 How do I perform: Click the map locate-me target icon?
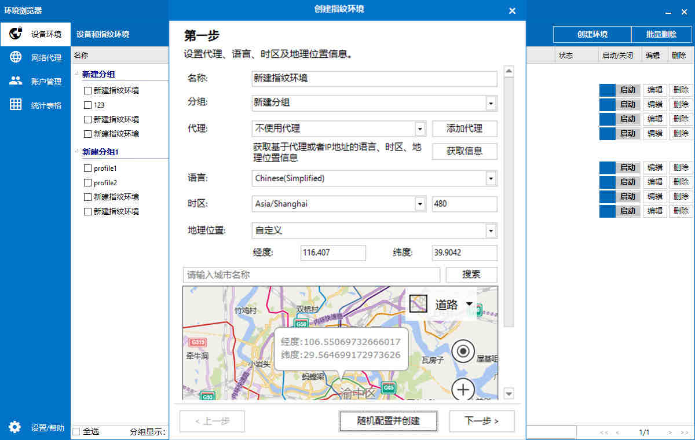coord(463,351)
